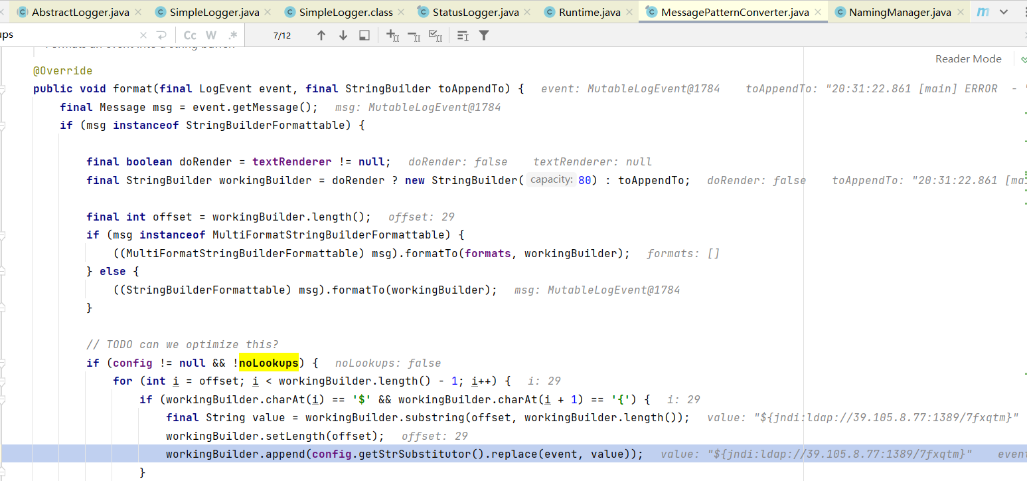Image resolution: width=1027 pixels, height=481 pixels.
Task: Click the SimpleLogger.class file type icon
Action: tap(290, 12)
